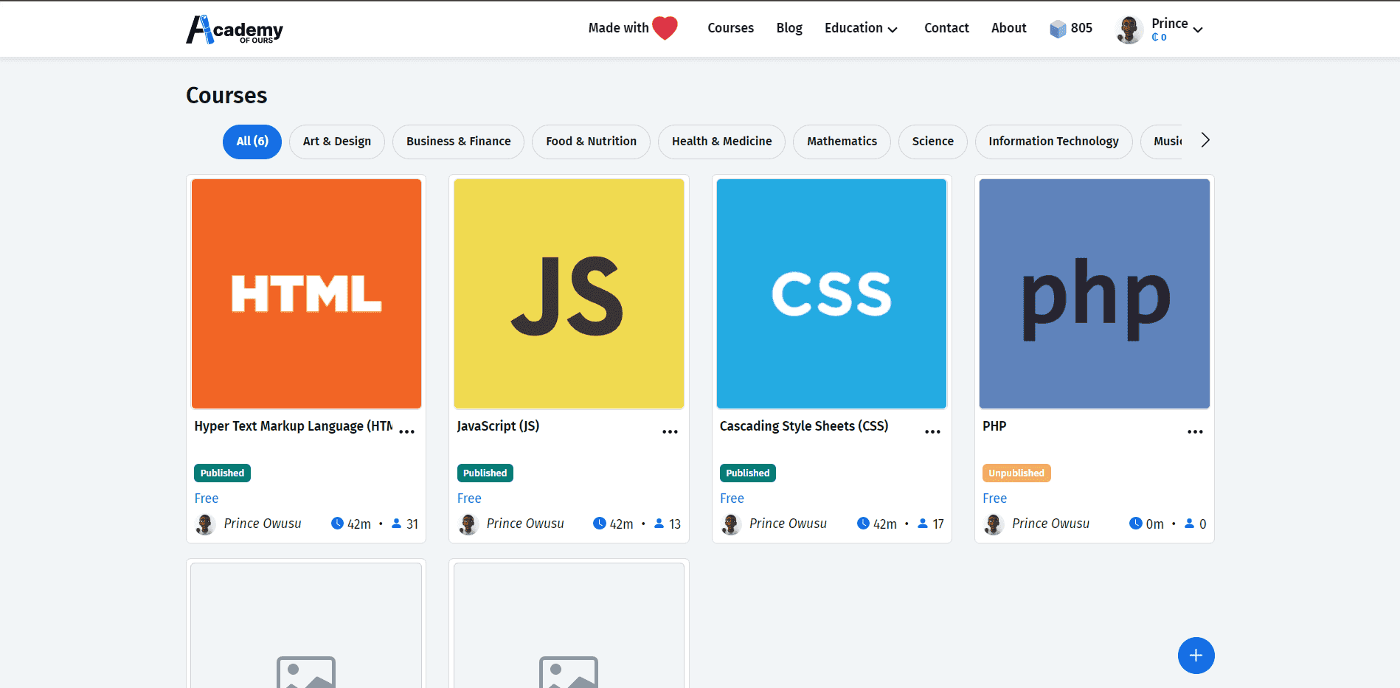Show more categories with right arrow
The width and height of the screenshot is (1400, 688).
point(1205,140)
